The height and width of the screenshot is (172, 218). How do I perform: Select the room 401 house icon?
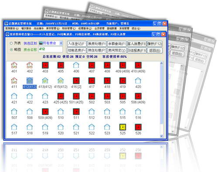coord(14,65)
